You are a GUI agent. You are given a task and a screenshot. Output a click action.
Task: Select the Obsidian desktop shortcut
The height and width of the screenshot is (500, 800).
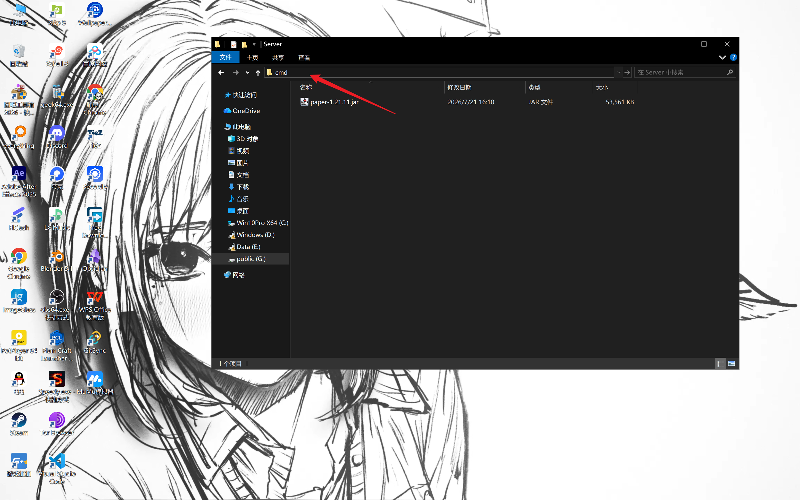(x=95, y=260)
